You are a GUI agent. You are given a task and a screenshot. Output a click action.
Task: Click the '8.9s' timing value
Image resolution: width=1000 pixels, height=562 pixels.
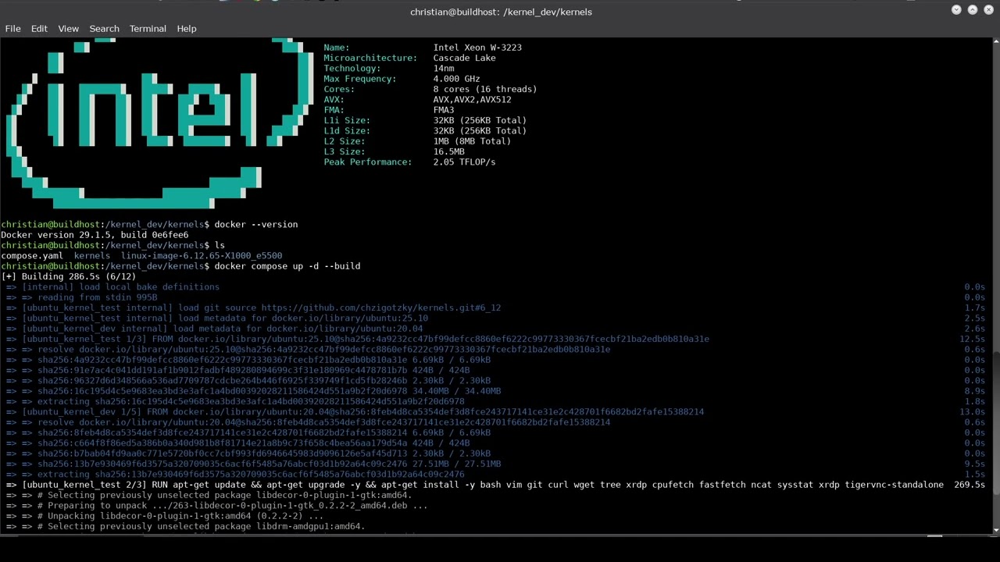(x=975, y=391)
